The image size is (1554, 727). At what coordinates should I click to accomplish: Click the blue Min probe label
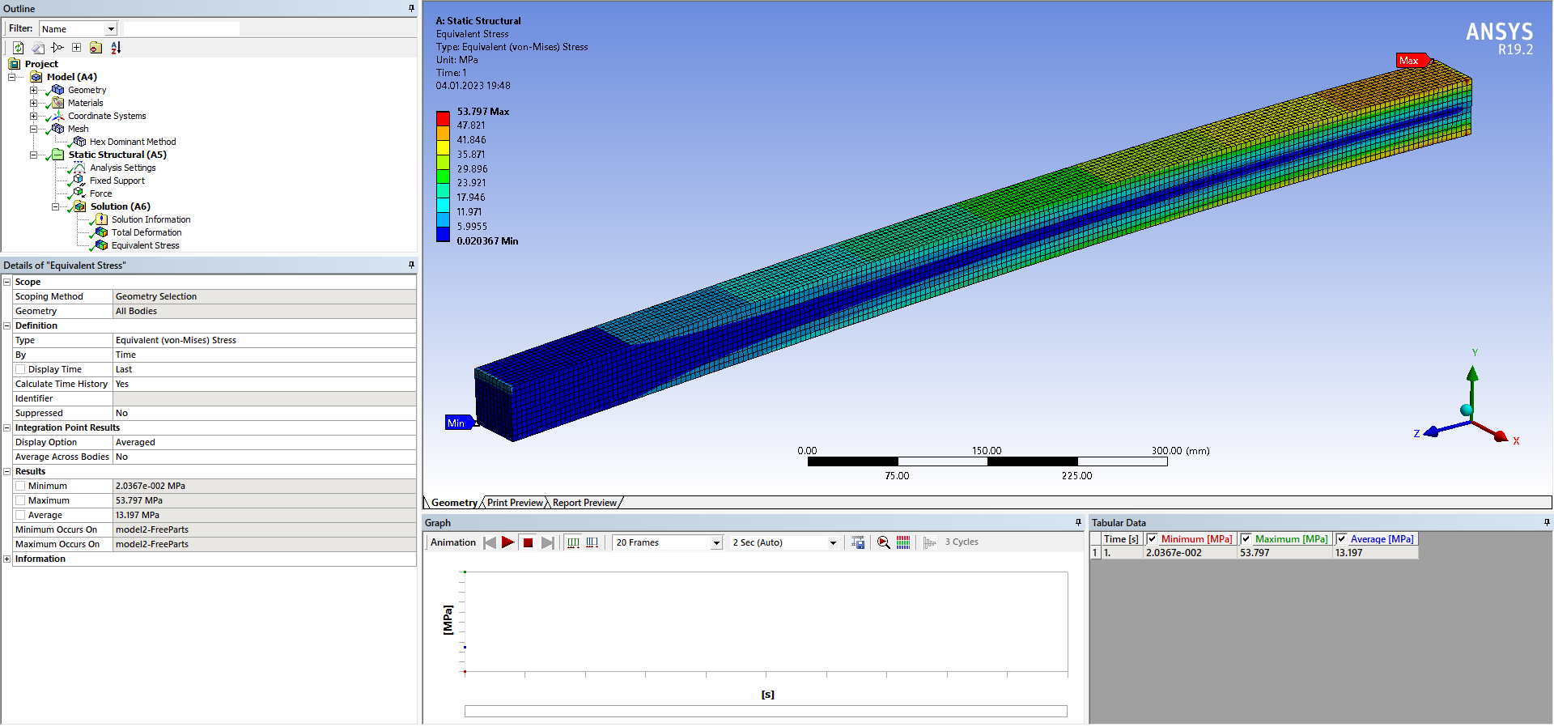[x=458, y=423]
